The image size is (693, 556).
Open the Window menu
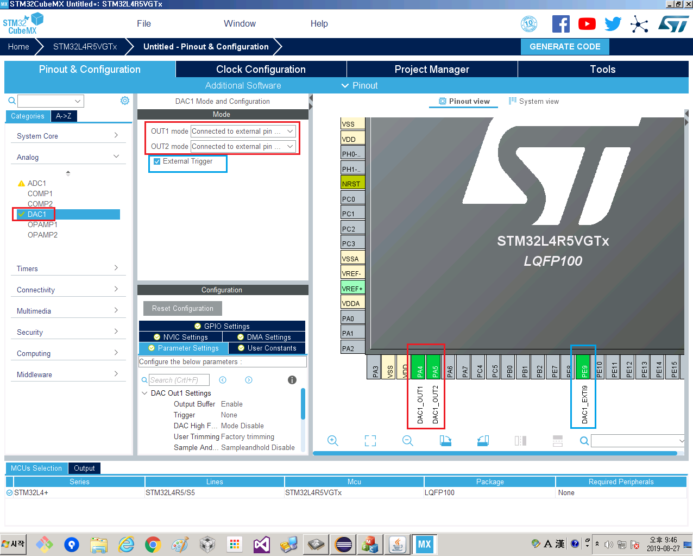tap(240, 23)
